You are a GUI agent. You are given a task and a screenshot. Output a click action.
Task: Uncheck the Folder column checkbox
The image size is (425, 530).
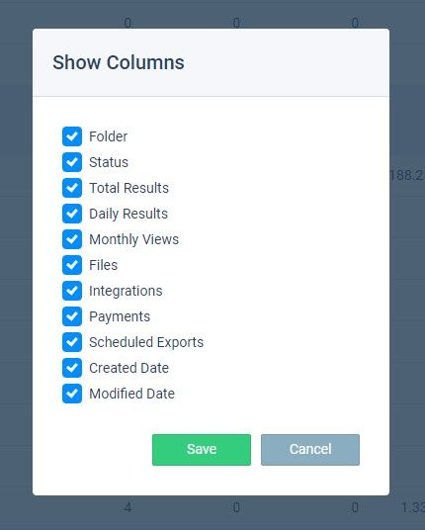tap(72, 136)
